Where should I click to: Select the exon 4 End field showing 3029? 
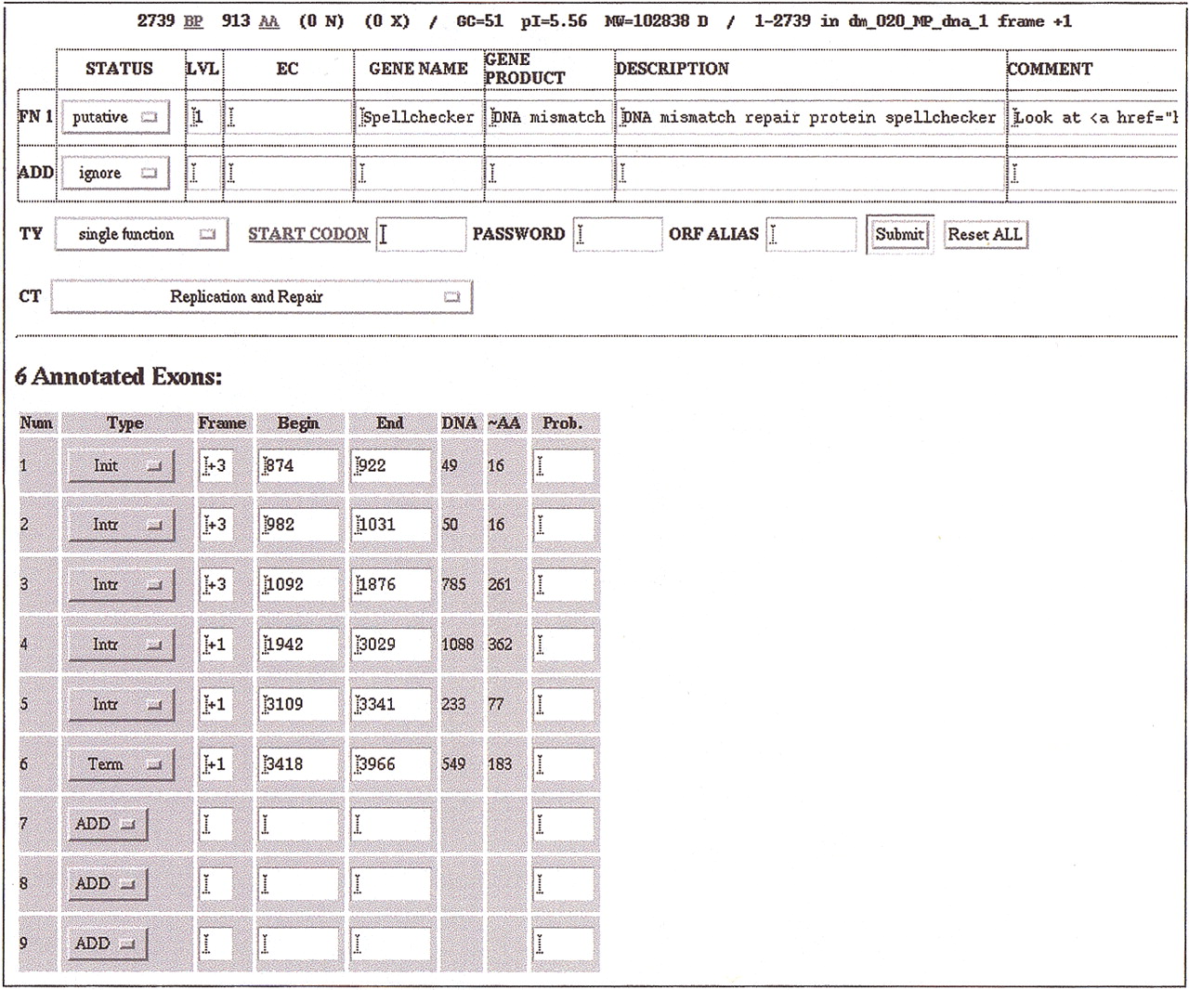[x=391, y=645]
